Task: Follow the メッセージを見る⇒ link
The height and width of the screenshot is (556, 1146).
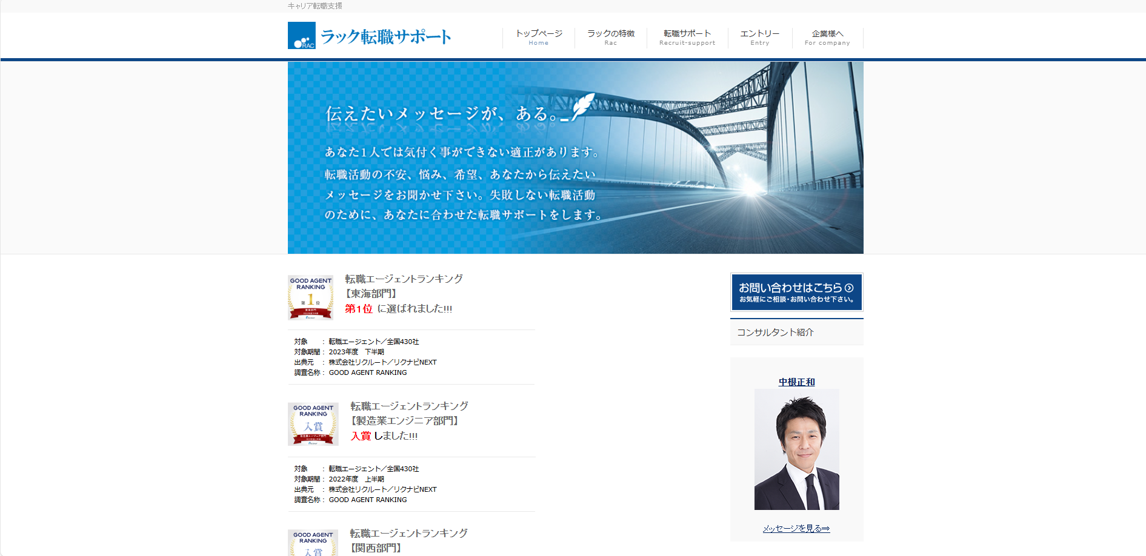Action: pos(796,529)
